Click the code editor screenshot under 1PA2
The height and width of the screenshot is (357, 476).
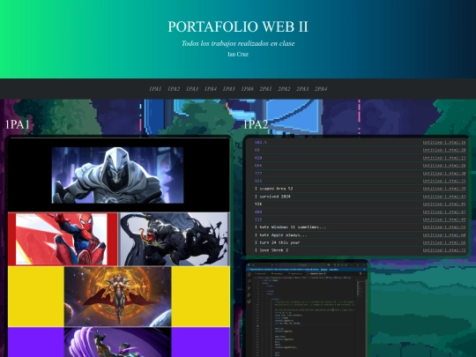tap(307, 309)
